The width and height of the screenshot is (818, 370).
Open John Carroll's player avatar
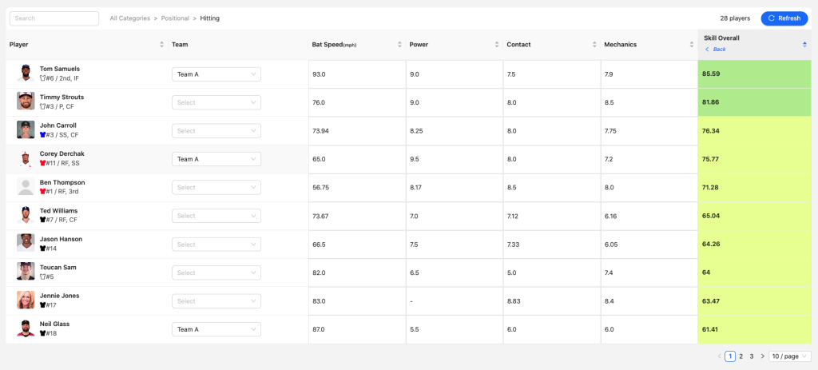[26, 129]
